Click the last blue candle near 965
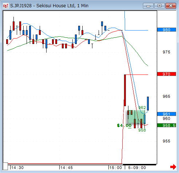The height and width of the screenshot is (173, 179). 148,104
